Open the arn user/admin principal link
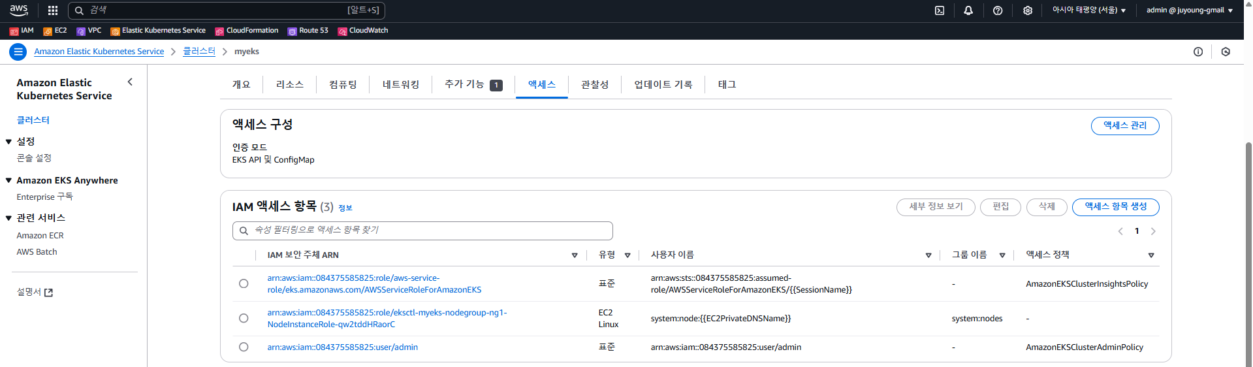The height and width of the screenshot is (367, 1253). coord(342,347)
